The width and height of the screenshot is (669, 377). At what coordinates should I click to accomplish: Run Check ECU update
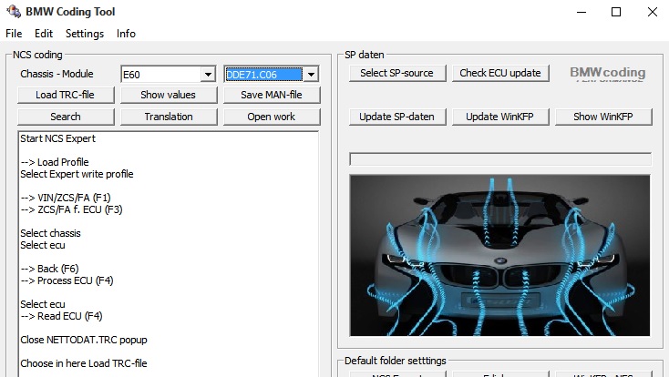(x=500, y=73)
